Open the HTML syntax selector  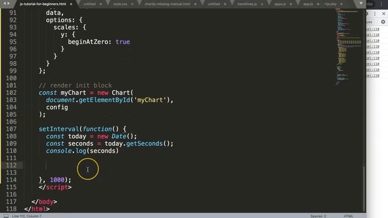click(x=348, y=216)
